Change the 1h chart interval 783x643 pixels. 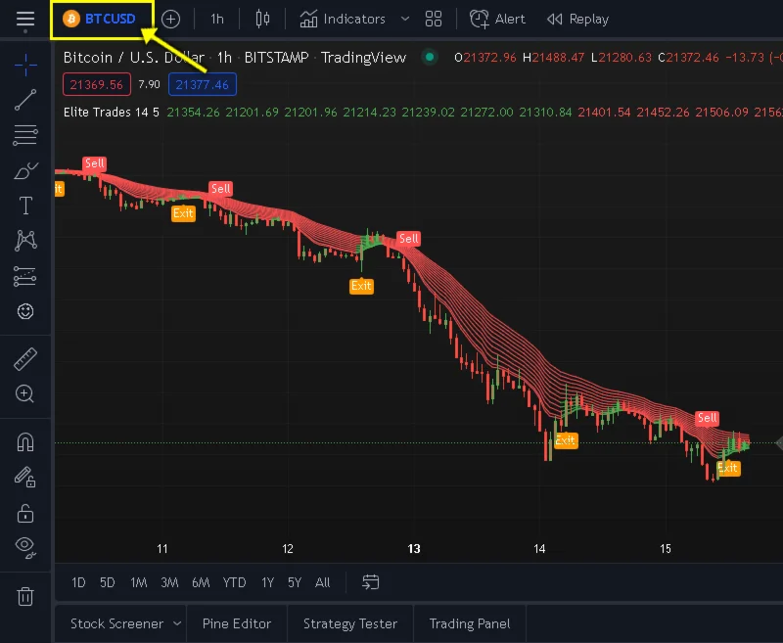(216, 20)
